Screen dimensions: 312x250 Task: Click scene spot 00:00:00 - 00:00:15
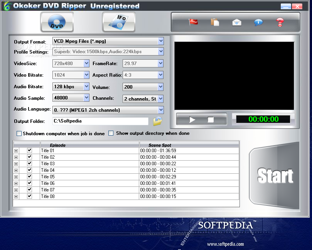coord(158,196)
